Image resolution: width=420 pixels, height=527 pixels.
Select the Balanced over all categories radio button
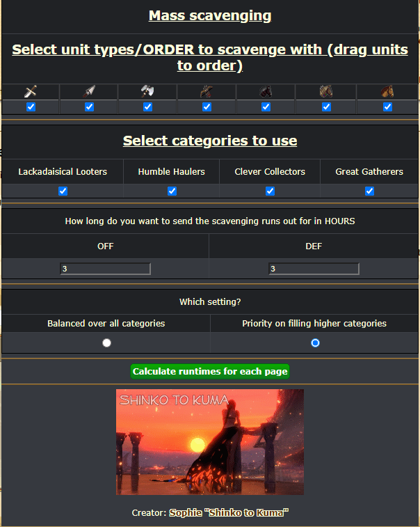tap(107, 343)
